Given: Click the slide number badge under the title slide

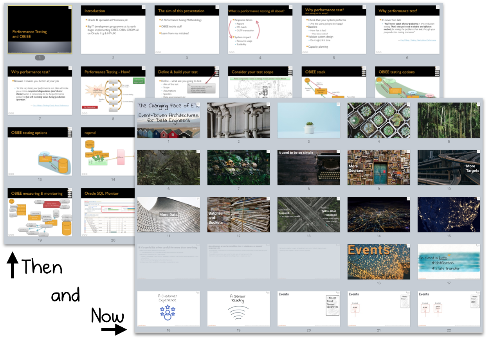Looking at the screenshot, I should 39,57.
